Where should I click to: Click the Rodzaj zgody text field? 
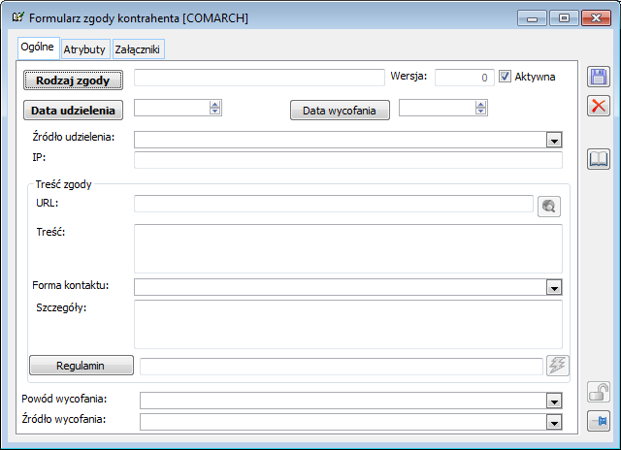[x=259, y=78]
